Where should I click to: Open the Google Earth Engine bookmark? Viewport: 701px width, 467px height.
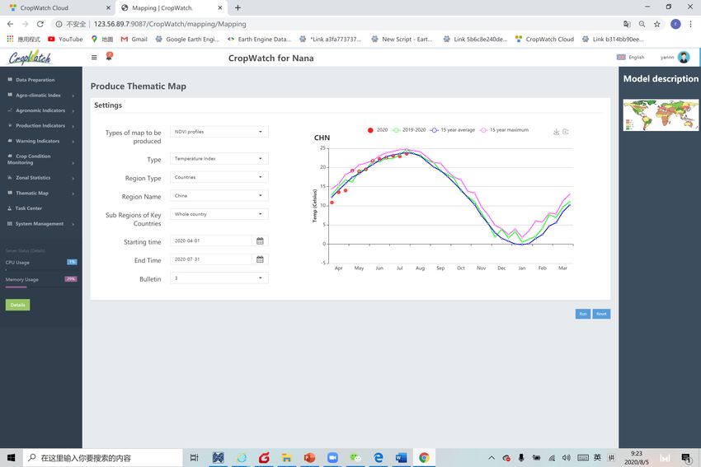coord(187,40)
